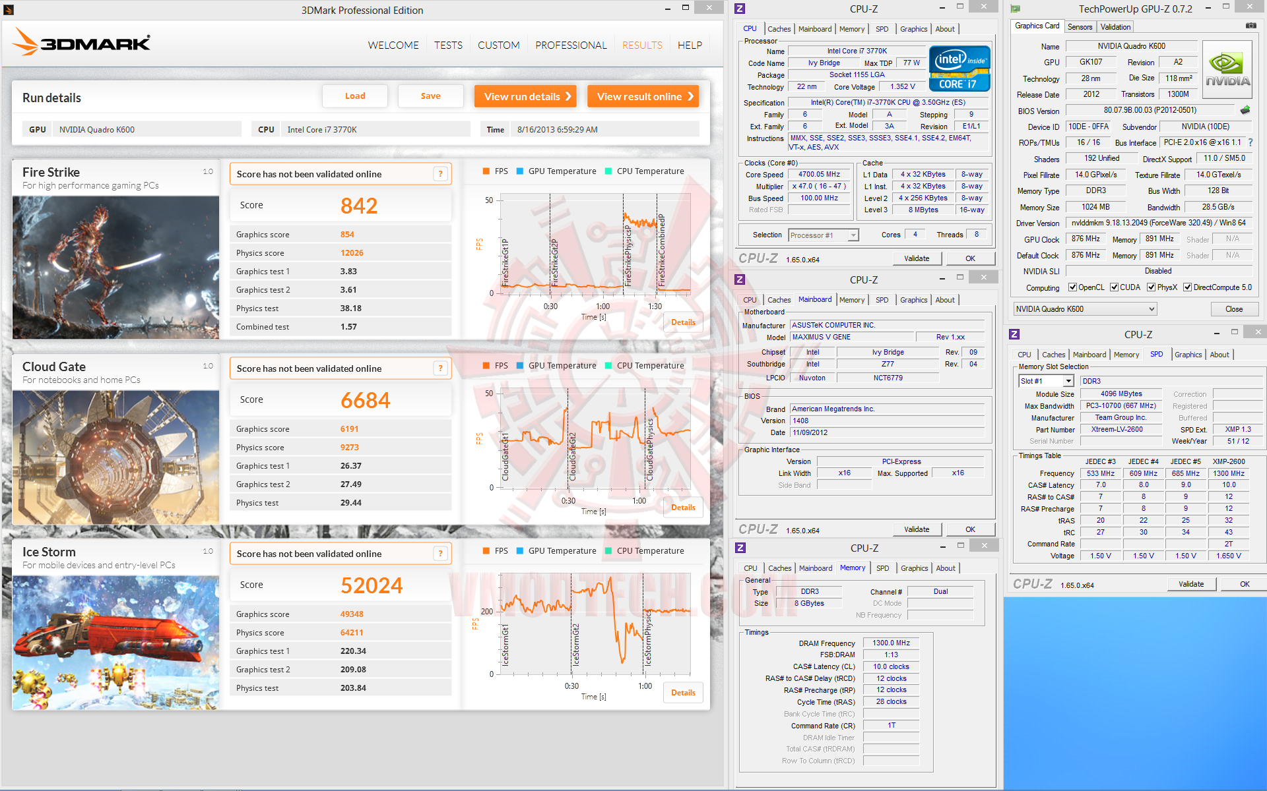Click the Intel Core i7 logo badge
Viewport: 1267px width, 791px height.
pos(959,69)
